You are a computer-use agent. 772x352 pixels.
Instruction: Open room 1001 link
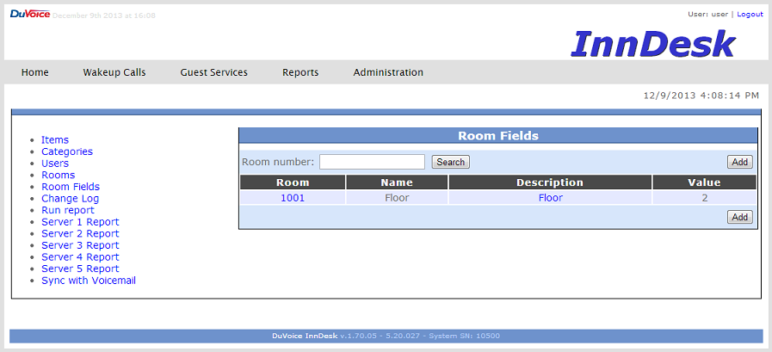point(293,198)
